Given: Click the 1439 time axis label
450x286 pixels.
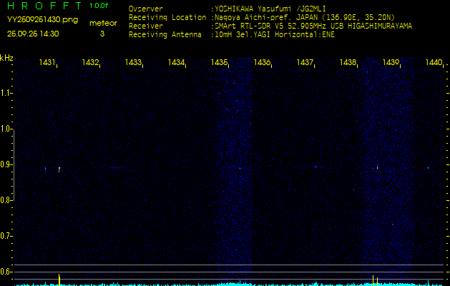Looking at the screenshot, I should point(391,62).
